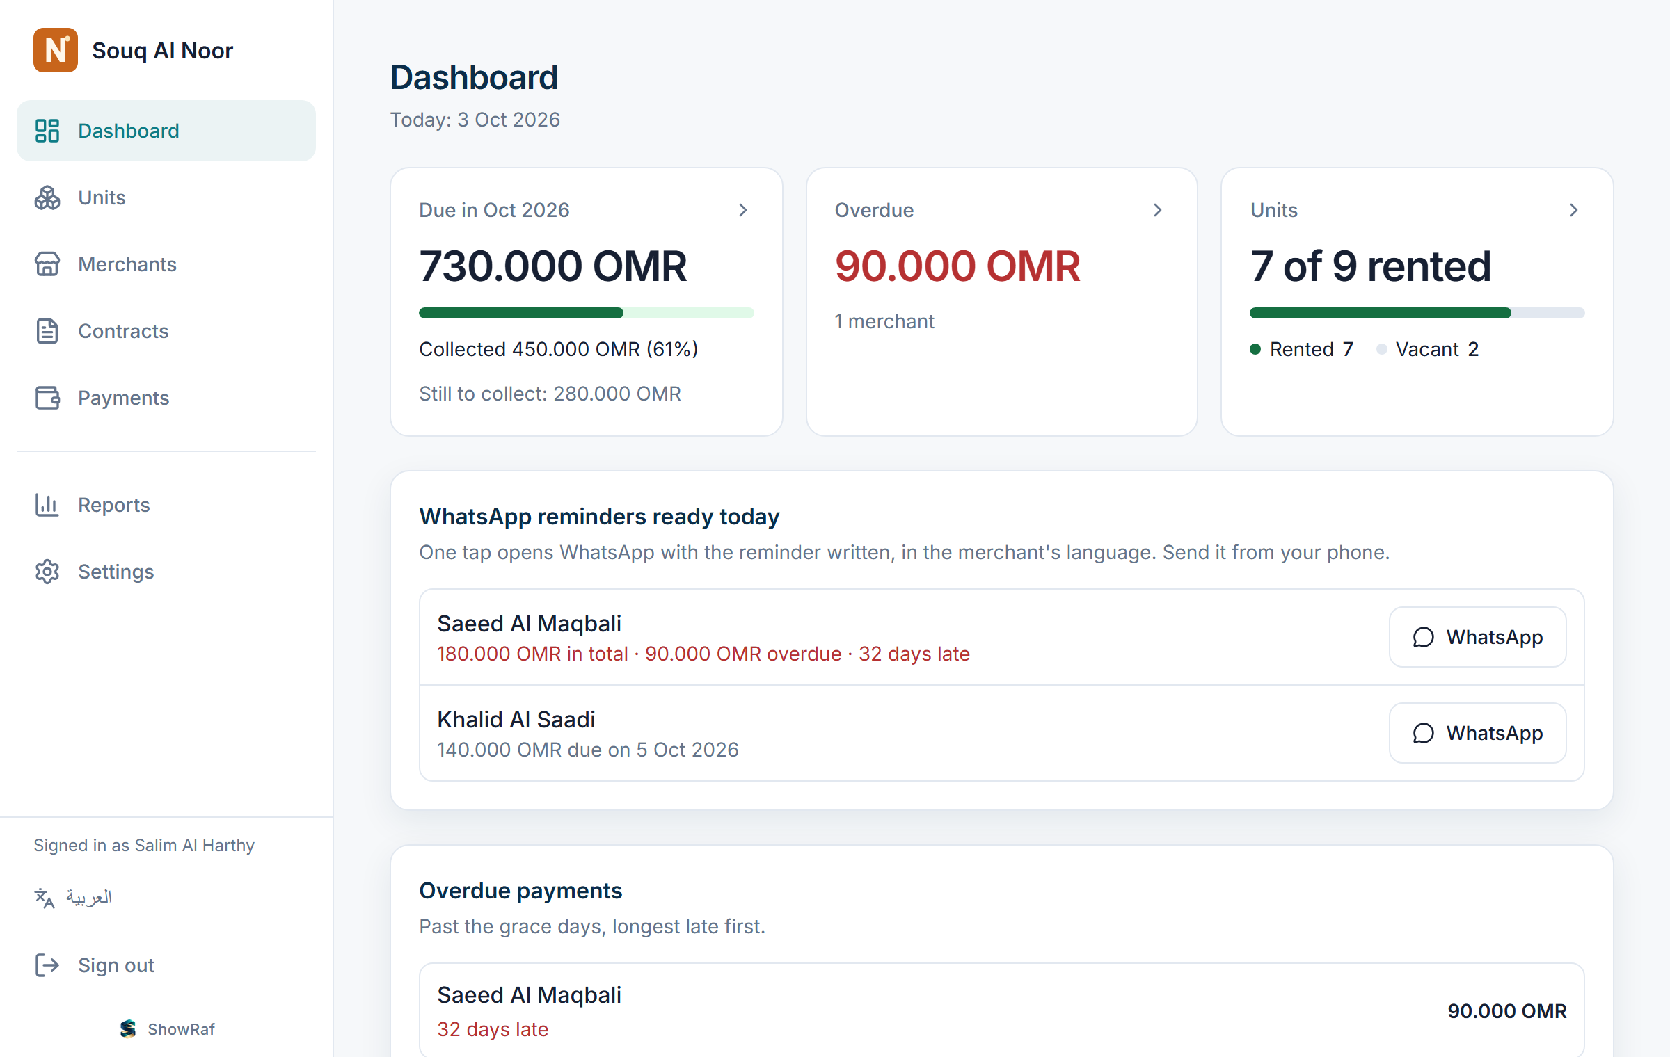Click the 'Dashboard' page title
This screenshot has height=1057, width=1670.
tap(474, 77)
